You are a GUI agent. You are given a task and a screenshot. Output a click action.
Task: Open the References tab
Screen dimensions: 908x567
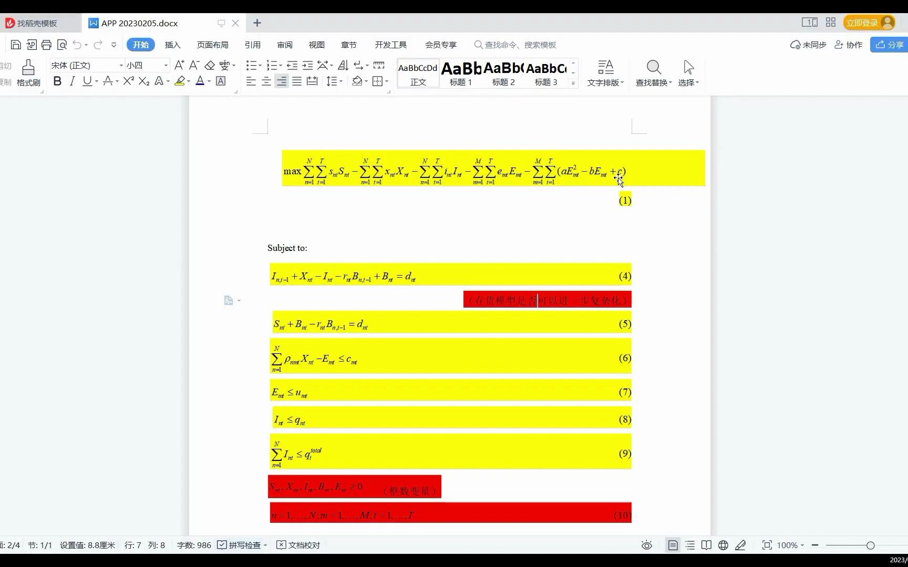253,45
